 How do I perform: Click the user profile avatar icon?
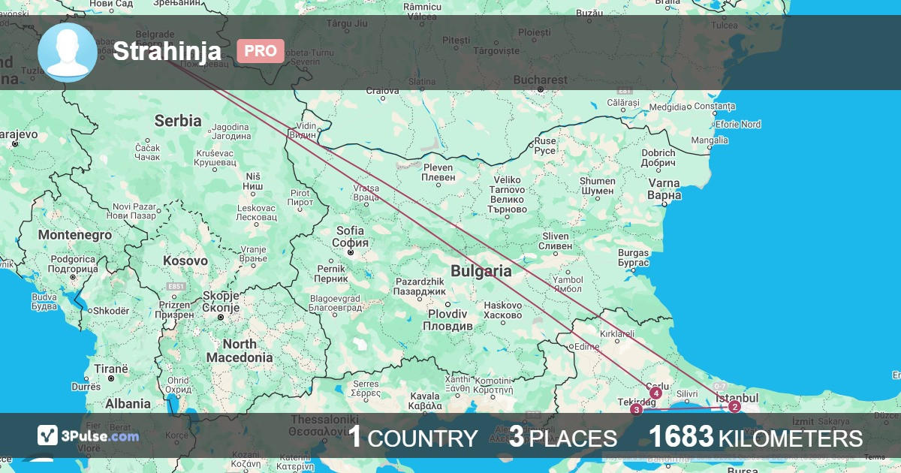68,52
